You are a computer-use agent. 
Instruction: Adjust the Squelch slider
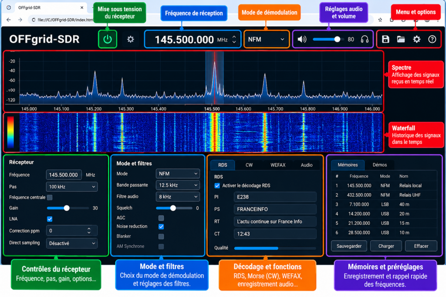(x=174, y=208)
